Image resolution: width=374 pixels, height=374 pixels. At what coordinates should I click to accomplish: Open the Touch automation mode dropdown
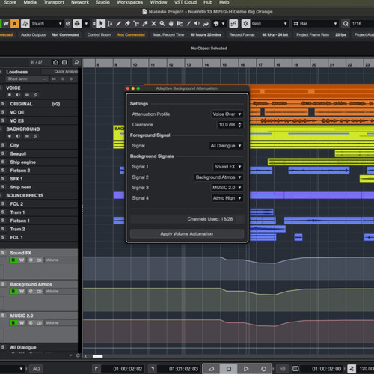46,24
